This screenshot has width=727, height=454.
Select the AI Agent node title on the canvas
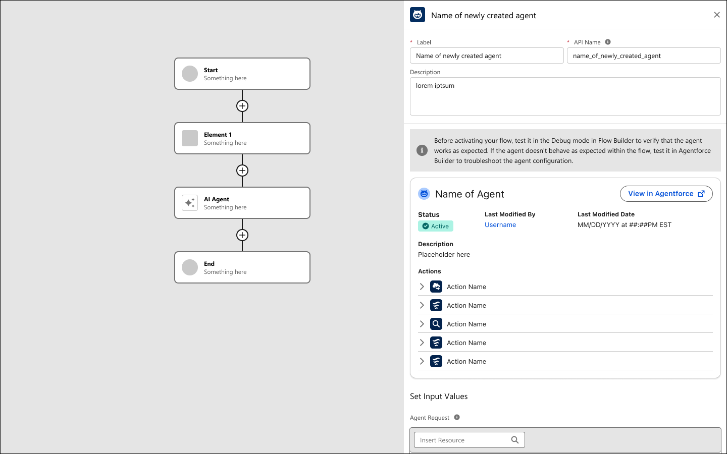click(217, 199)
